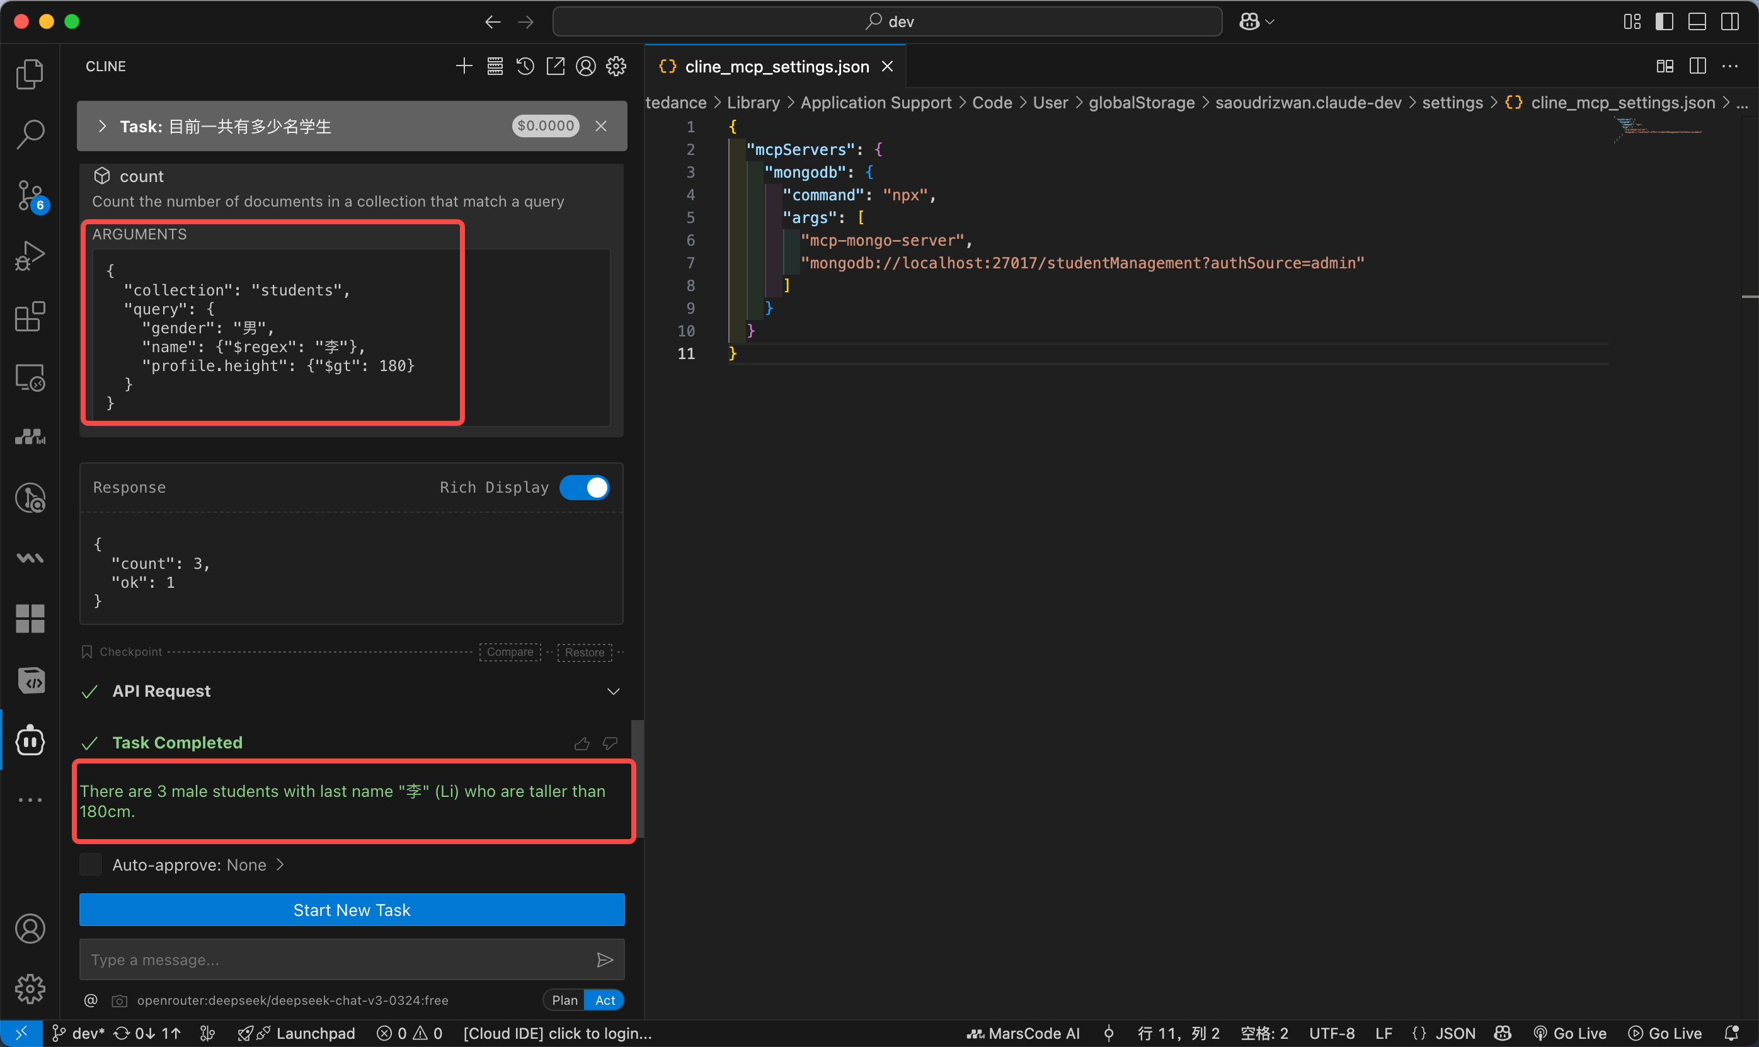The width and height of the screenshot is (1759, 1047).
Task: Click saoudrizwan.claude-dev breadcrumb
Action: pyautogui.click(x=1307, y=103)
